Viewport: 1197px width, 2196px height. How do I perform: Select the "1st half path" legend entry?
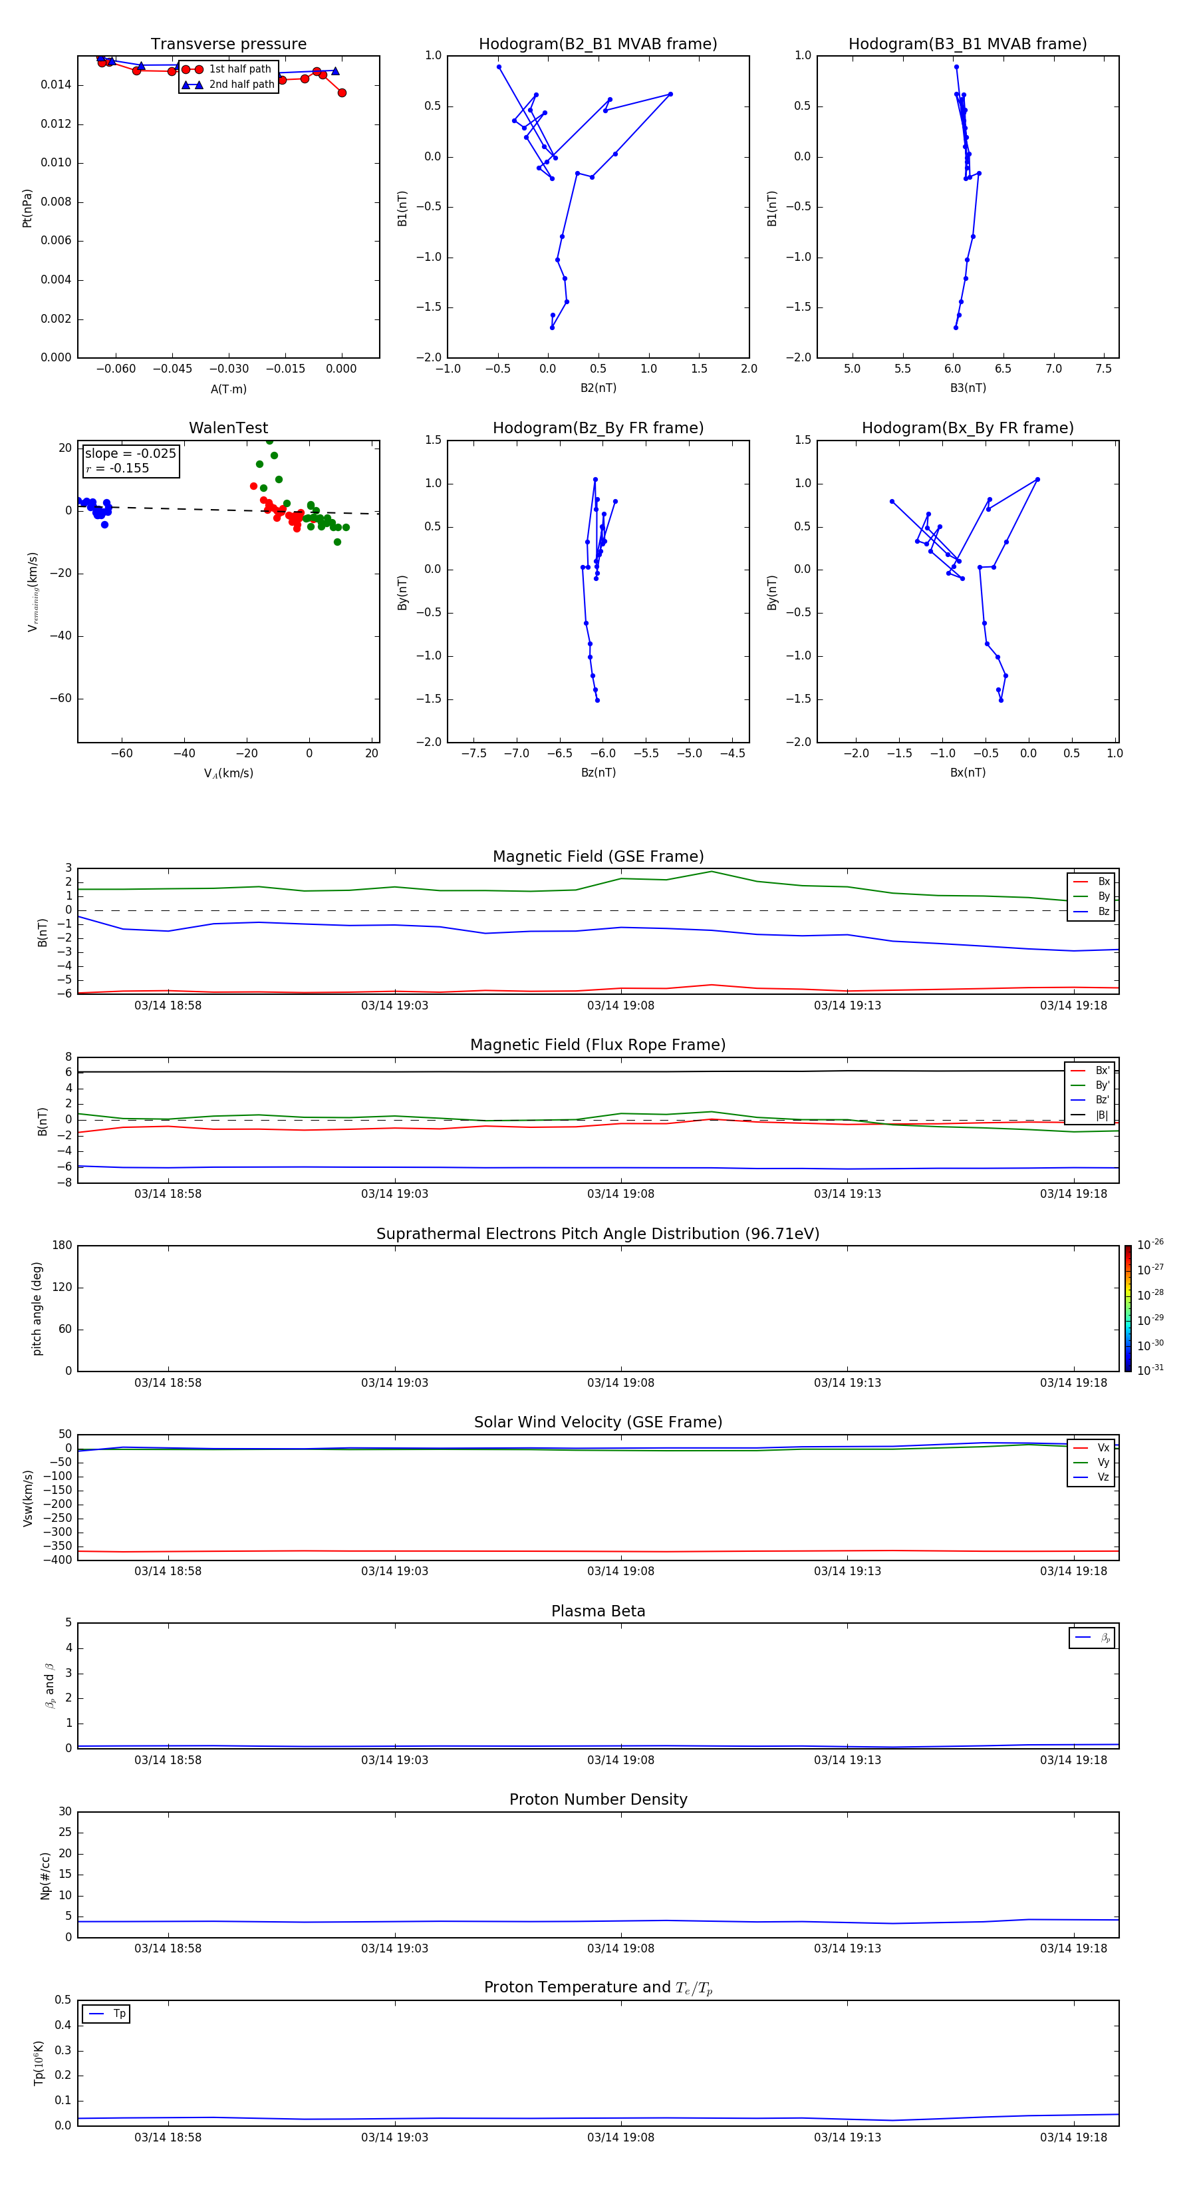point(227,69)
